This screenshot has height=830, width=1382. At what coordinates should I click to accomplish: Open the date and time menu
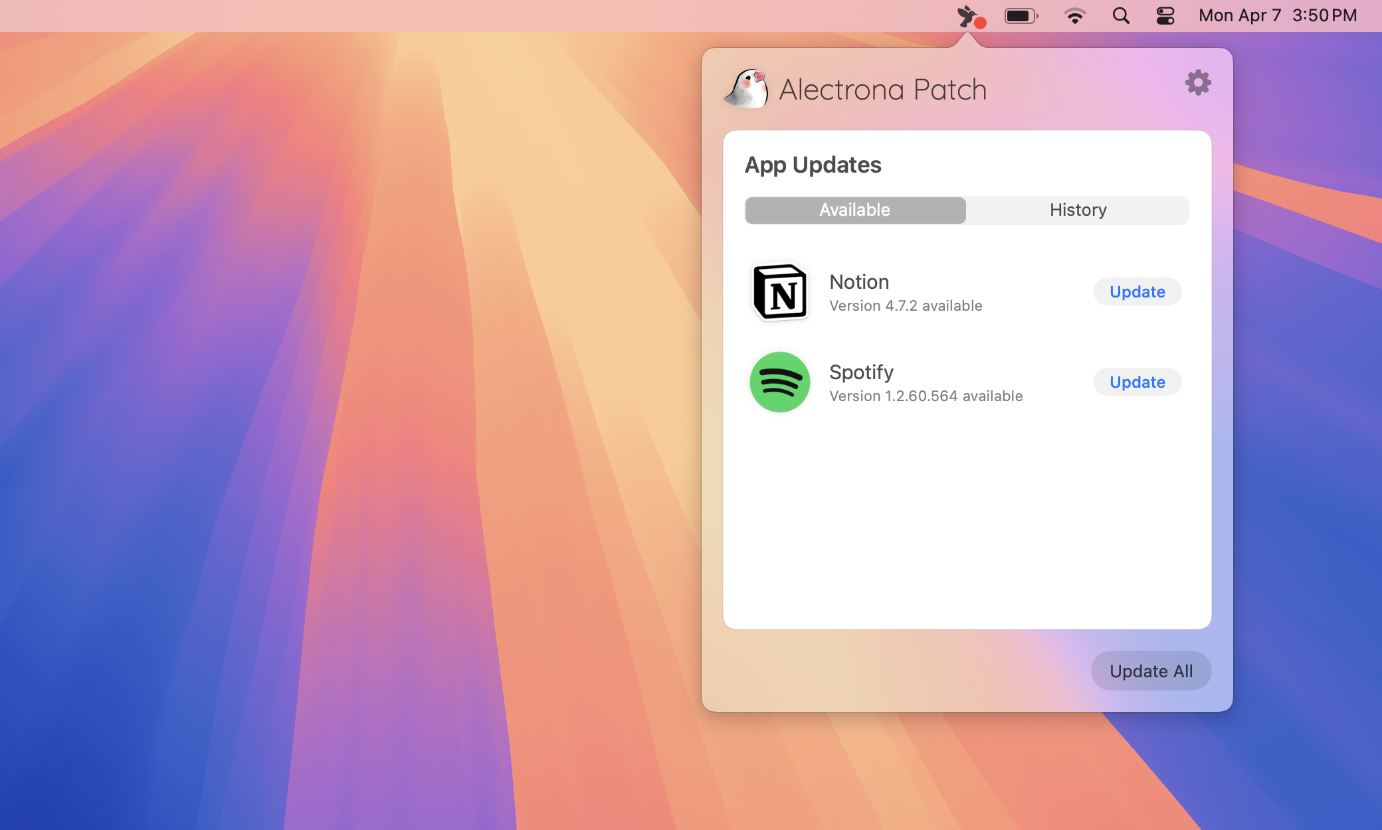pyautogui.click(x=1277, y=15)
